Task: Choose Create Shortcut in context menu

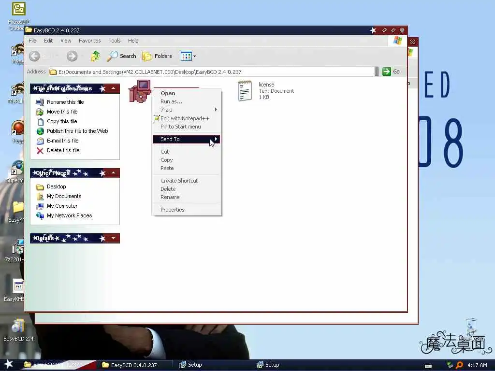Action: click(186, 181)
